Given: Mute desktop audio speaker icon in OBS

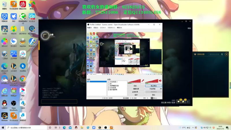Looking at the screenshot, I should tap(160, 81).
